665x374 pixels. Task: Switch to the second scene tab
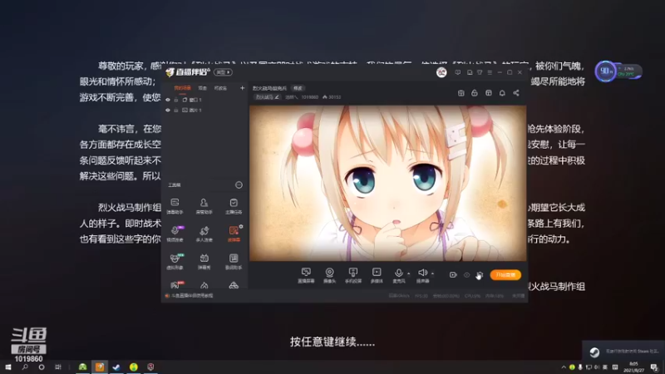pos(202,88)
